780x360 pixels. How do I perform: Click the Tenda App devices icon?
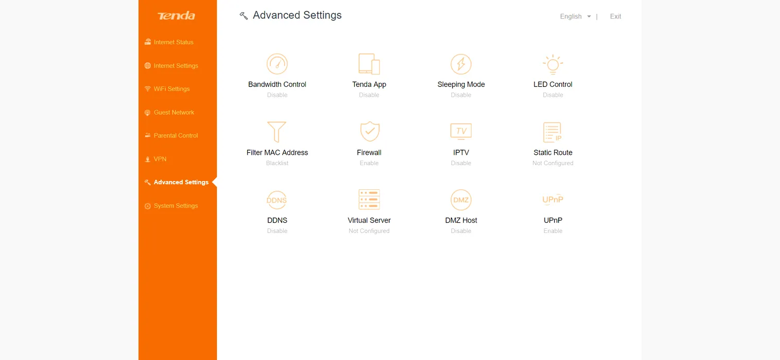[369, 64]
